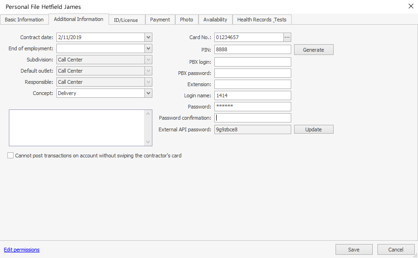Close the Personal File window
This screenshot has width=418, height=258.
point(410,7)
